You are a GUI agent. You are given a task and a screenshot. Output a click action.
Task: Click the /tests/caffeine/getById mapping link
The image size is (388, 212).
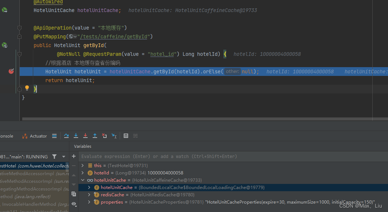coord(114,36)
